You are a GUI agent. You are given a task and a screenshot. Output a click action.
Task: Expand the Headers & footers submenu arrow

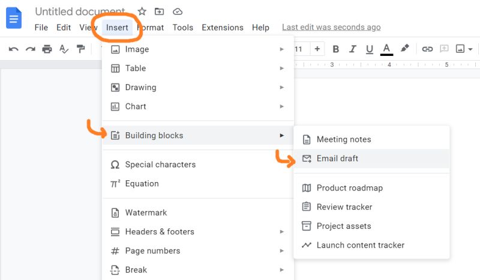[x=281, y=231]
